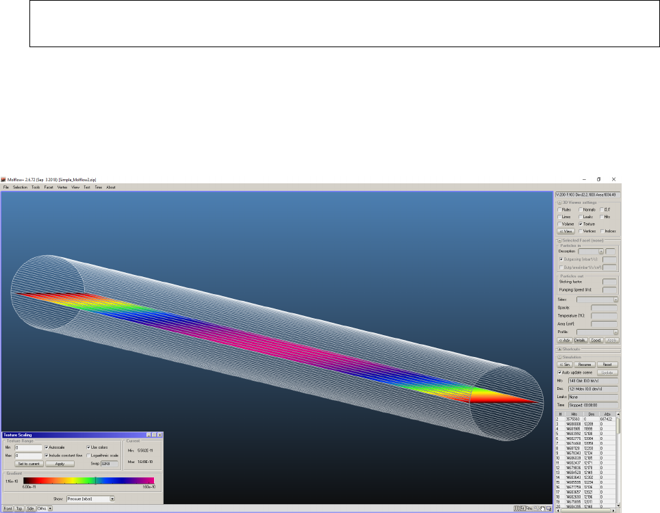This screenshot has width=660, height=513.
Task: Open the Desorption dropdown
Action: 601,252
